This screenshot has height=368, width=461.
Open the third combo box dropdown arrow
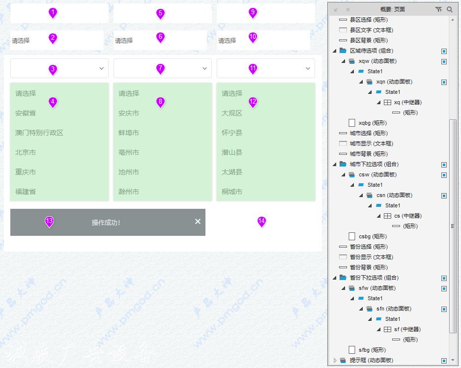(308, 68)
